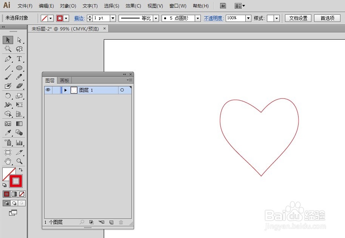Select the Line Segment tool
Viewport: 345px width, 238px height.
(x=8, y=68)
